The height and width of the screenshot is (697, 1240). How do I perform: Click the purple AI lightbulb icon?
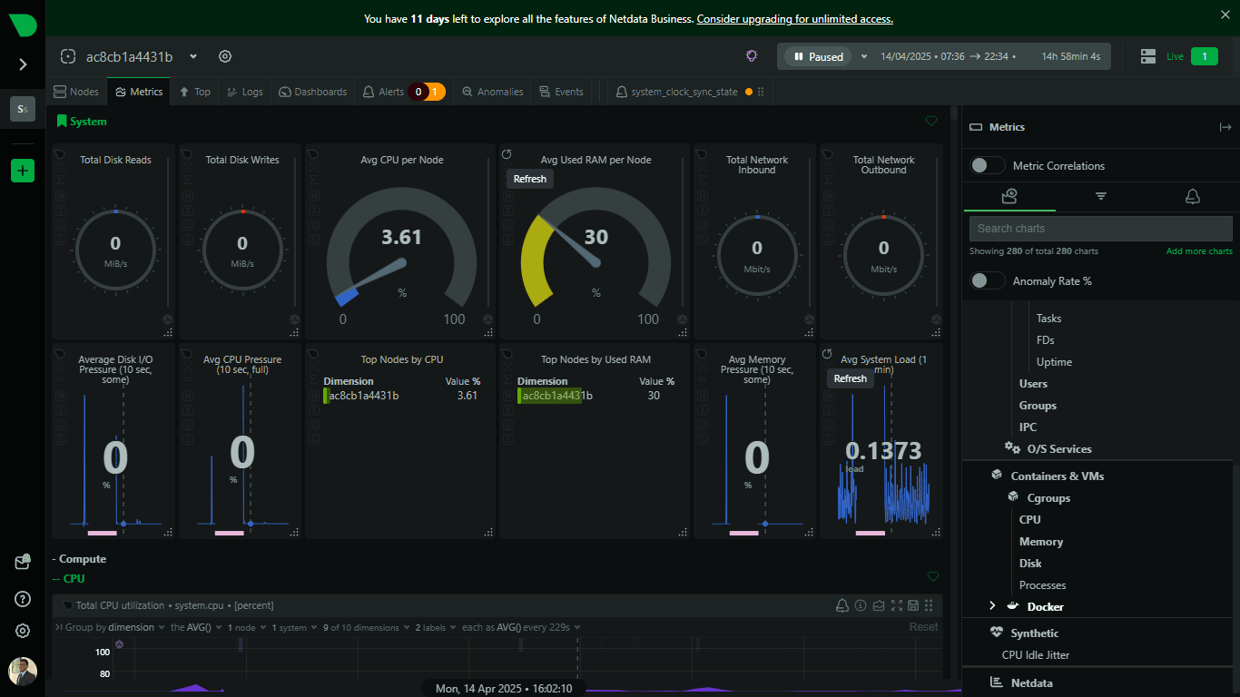click(752, 56)
